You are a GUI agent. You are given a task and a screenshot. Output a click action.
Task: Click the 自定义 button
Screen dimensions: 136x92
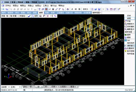coord(85,9)
